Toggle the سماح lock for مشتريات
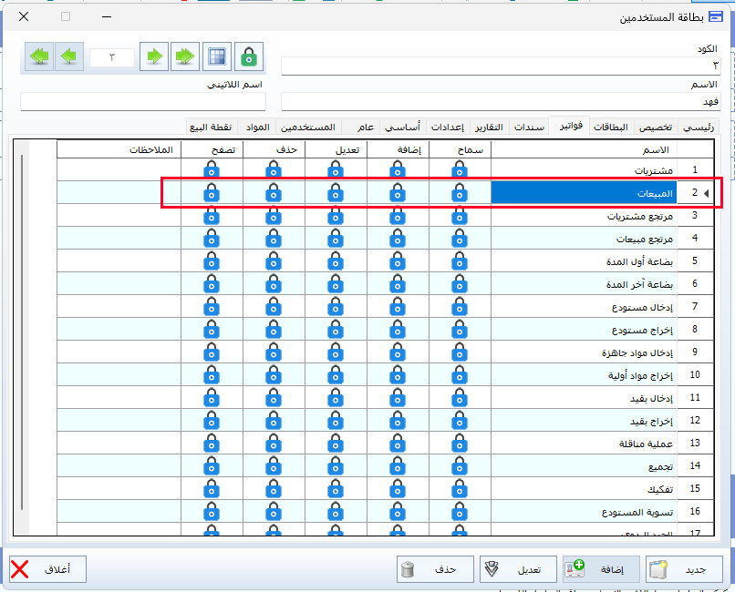The image size is (735, 592). tap(460, 169)
